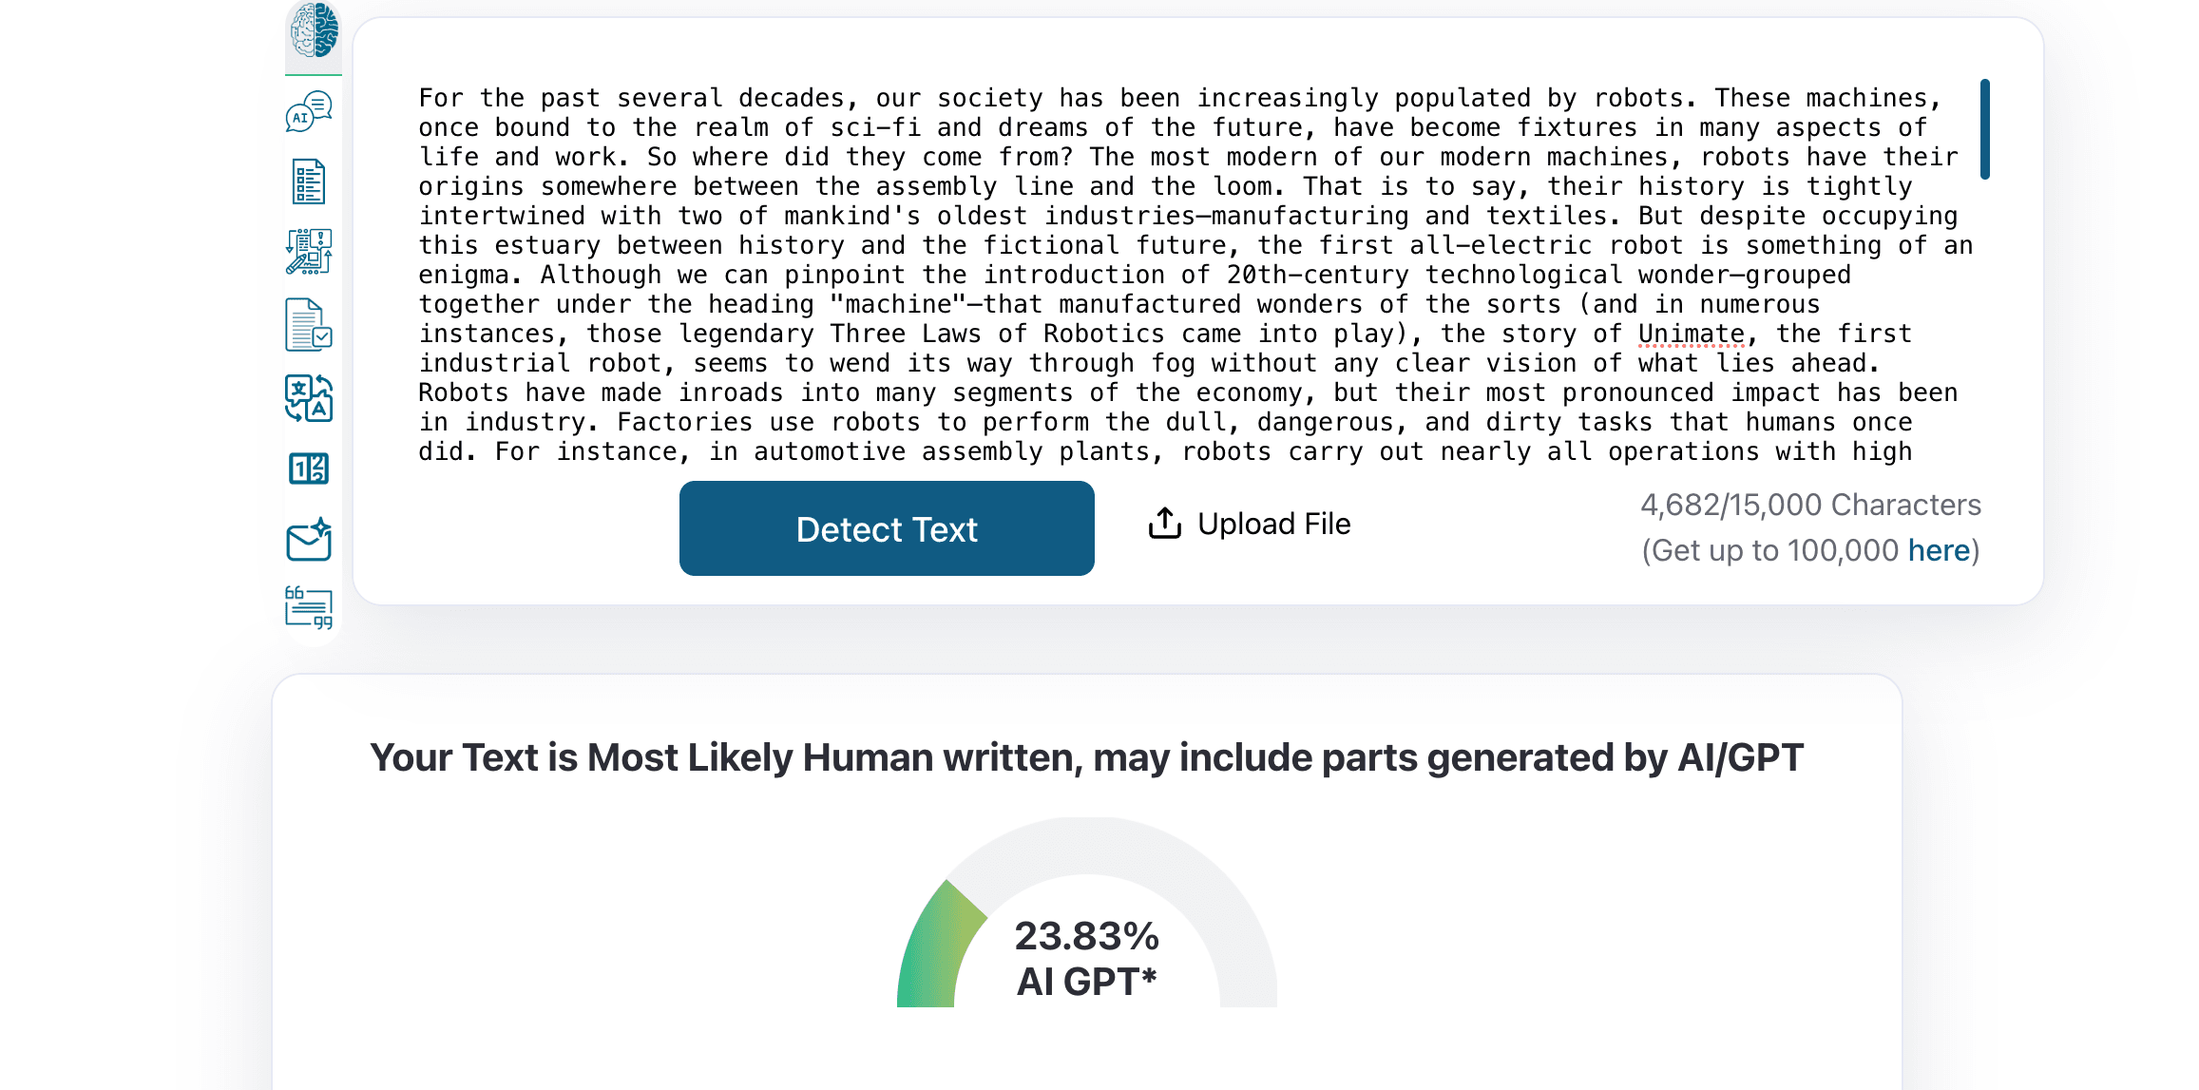This screenshot has height=1090, width=2199.
Task: Click the text box scrollbar thumb
Action: (x=1985, y=129)
